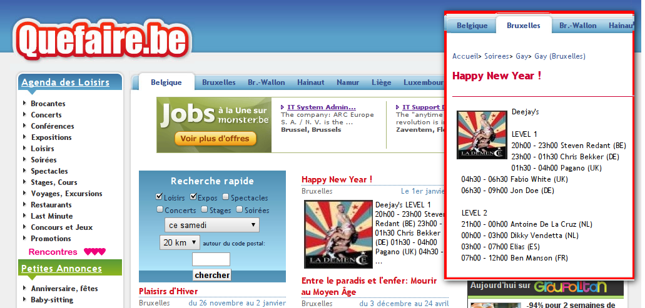The height and width of the screenshot is (308, 645).
Task: Toggle the Loisirs checkbox
Action: pos(159,197)
